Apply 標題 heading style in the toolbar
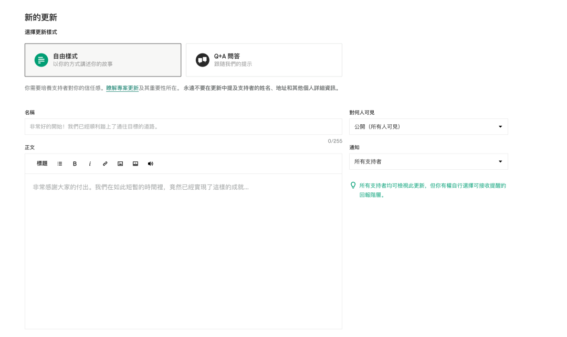567x337 pixels. [42, 164]
